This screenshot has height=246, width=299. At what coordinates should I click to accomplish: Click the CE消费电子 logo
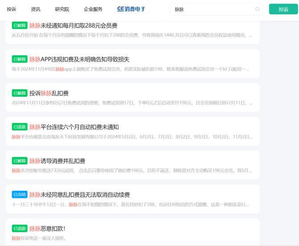[131, 9]
